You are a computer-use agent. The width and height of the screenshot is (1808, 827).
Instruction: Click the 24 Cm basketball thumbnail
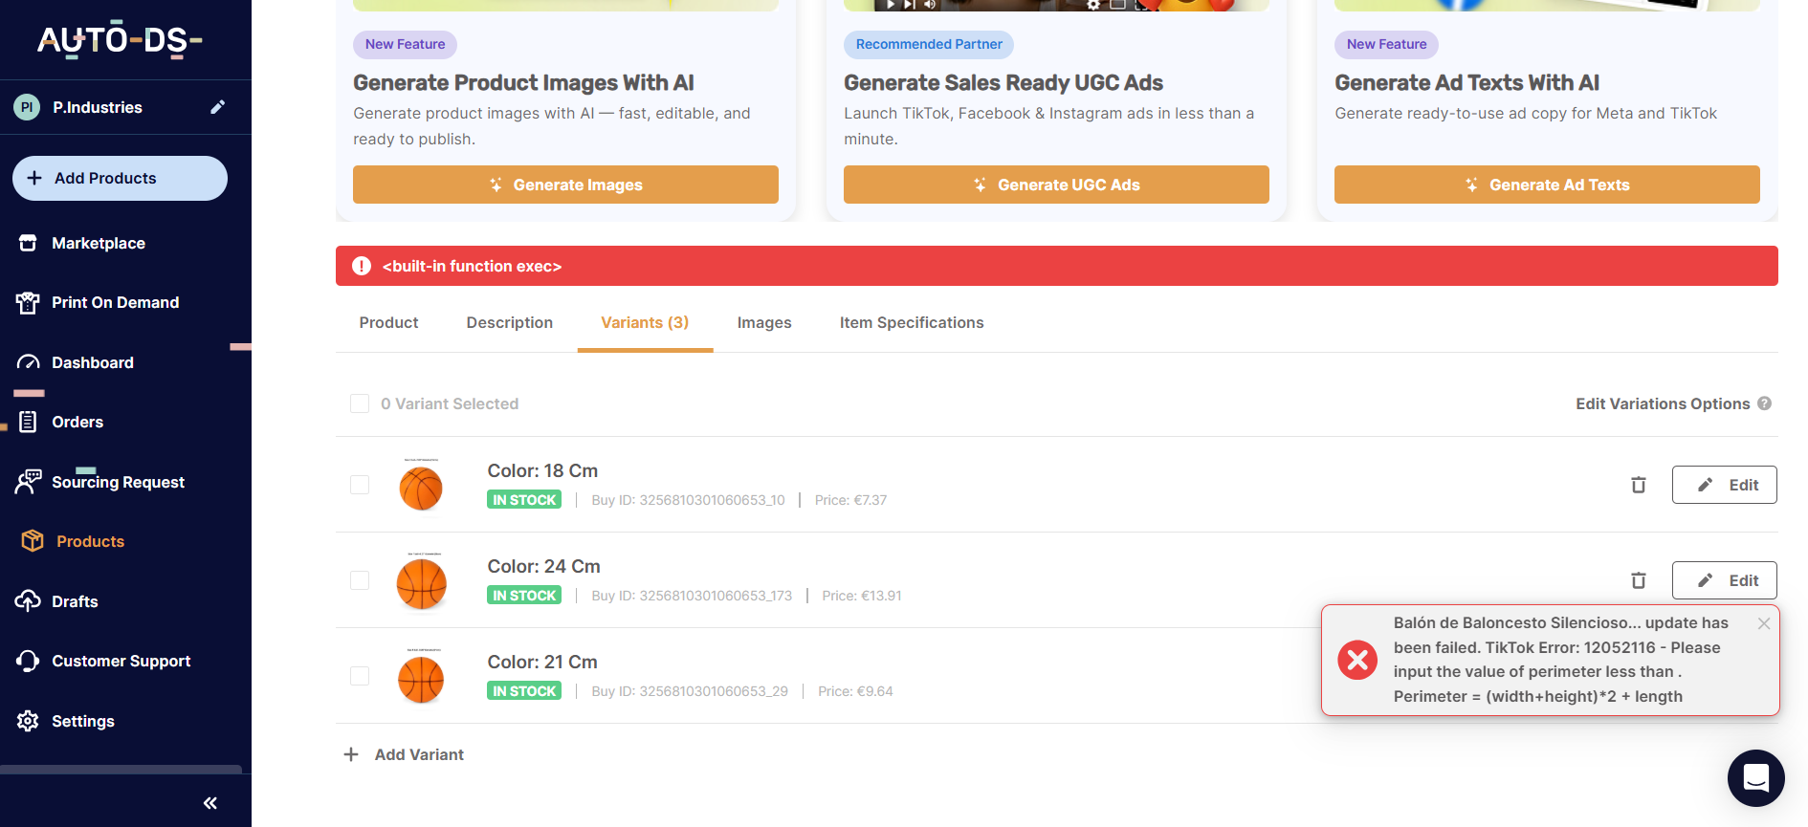click(x=421, y=582)
